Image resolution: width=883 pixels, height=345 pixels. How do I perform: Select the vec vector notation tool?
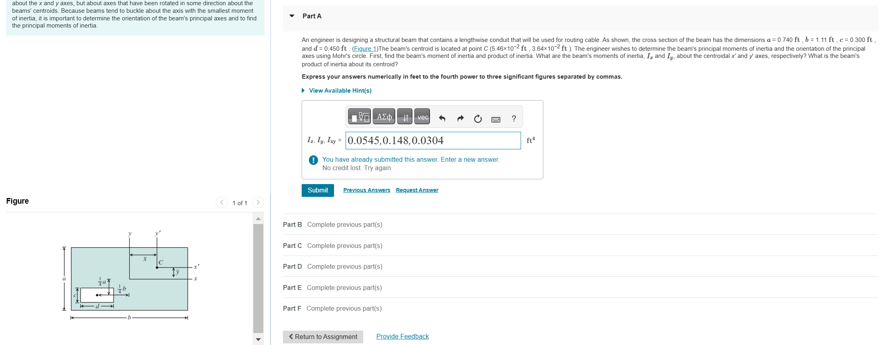point(422,117)
